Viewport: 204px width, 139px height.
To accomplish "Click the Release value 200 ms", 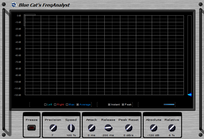I will tap(108, 135).
